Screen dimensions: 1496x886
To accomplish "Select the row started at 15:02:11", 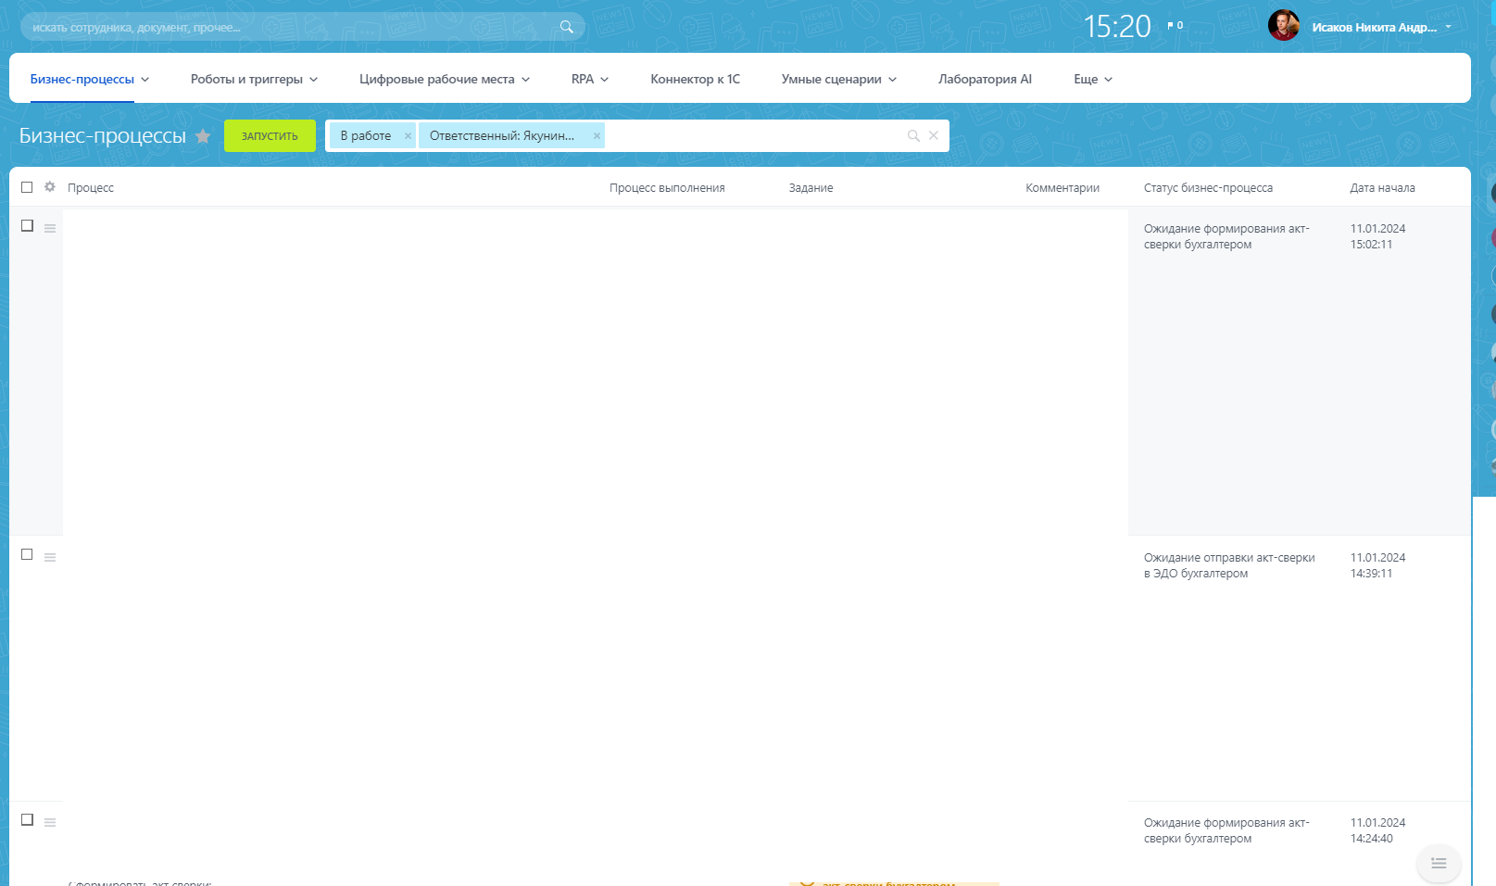I will coord(27,225).
